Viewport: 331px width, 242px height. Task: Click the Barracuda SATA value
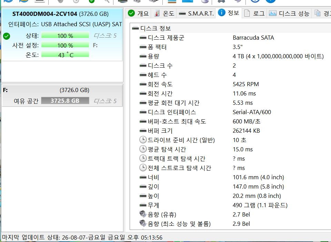[253, 38]
